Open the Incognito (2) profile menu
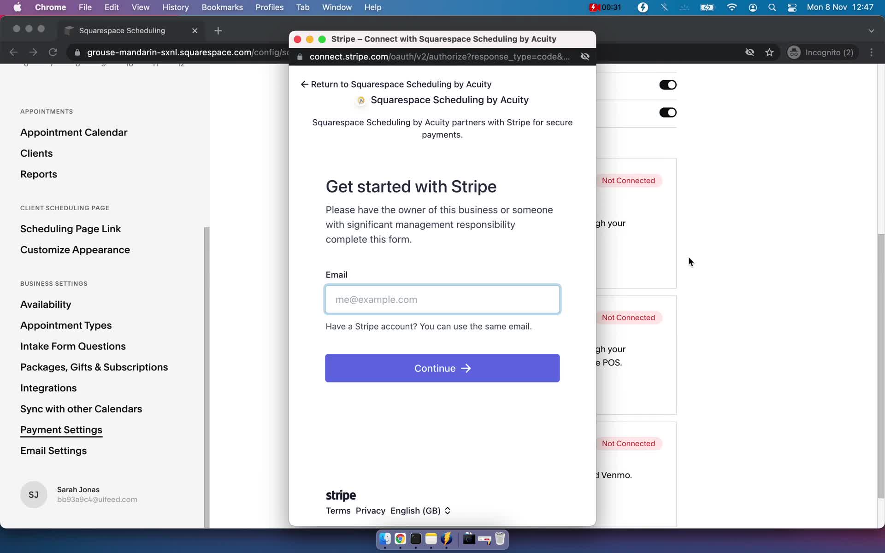The height and width of the screenshot is (553, 885). (821, 53)
